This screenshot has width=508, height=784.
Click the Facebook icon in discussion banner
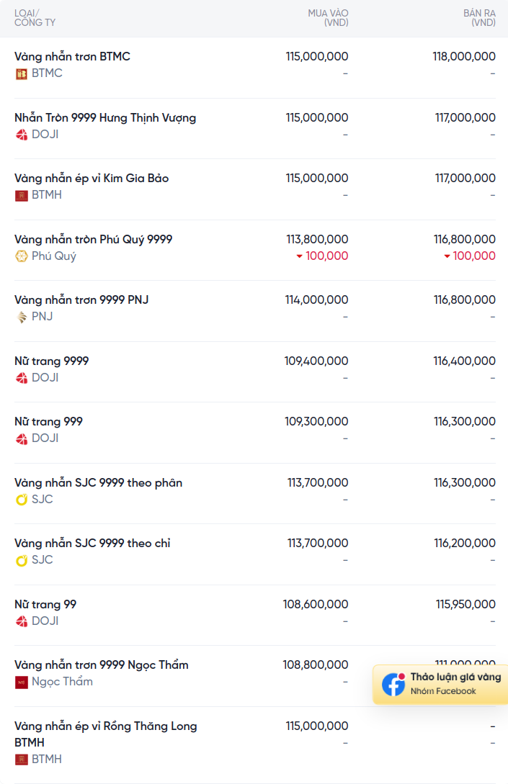(x=393, y=684)
